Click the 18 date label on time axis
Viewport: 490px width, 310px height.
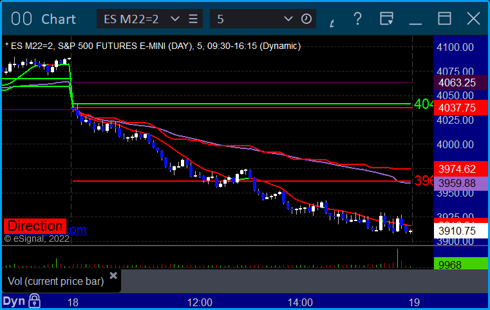tap(73, 302)
